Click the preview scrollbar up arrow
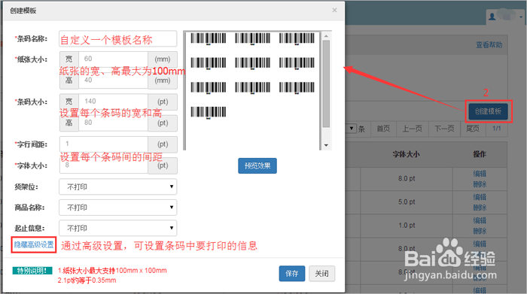Viewport: 527px width, 294px height. tap(326, 35)
